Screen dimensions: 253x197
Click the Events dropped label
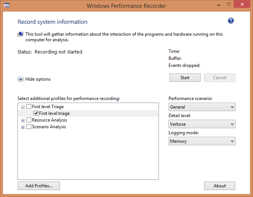(184, 65)
